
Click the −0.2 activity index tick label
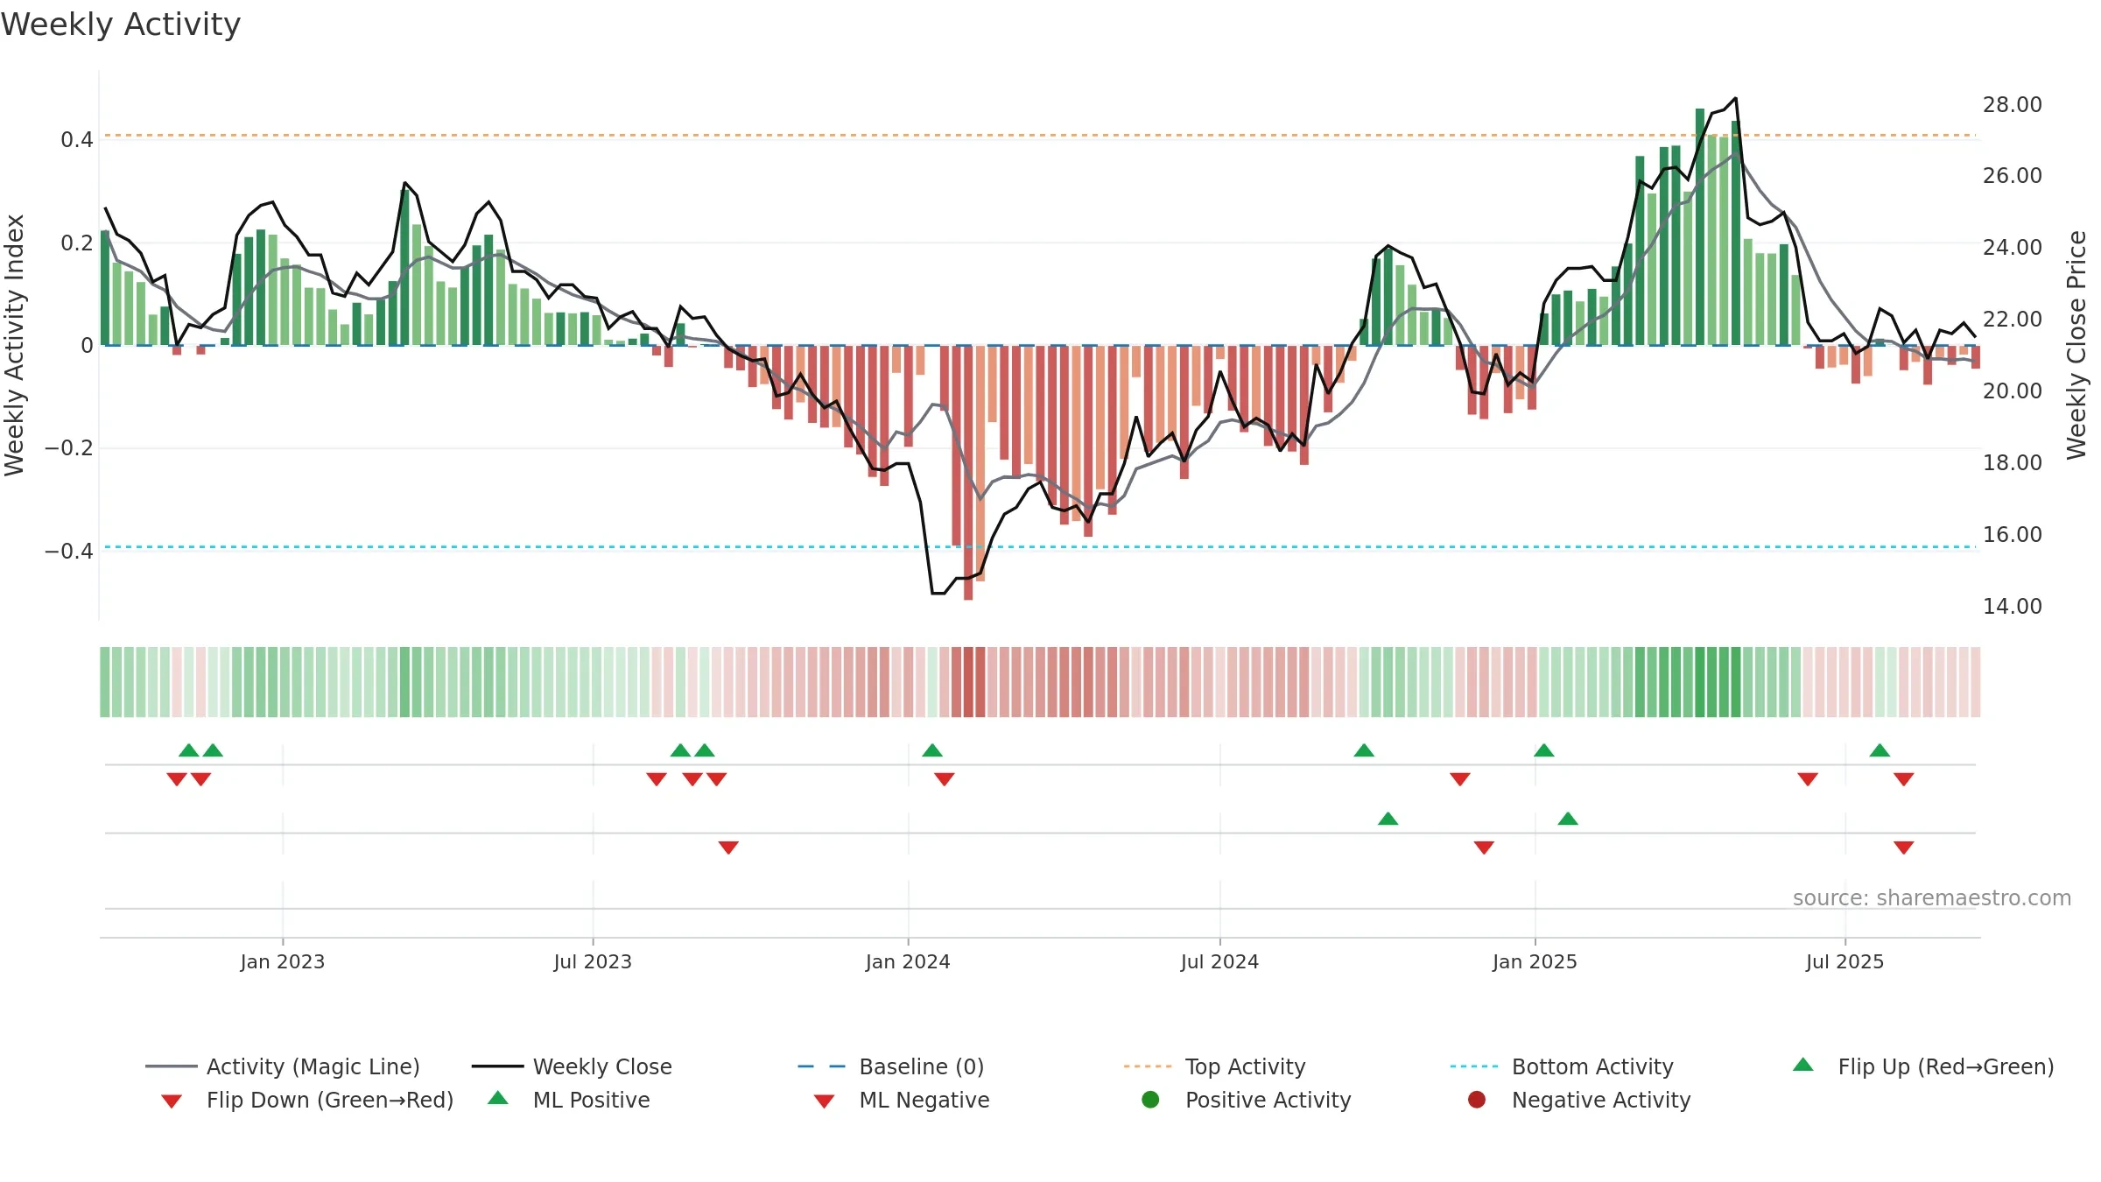tap(69, 448)
